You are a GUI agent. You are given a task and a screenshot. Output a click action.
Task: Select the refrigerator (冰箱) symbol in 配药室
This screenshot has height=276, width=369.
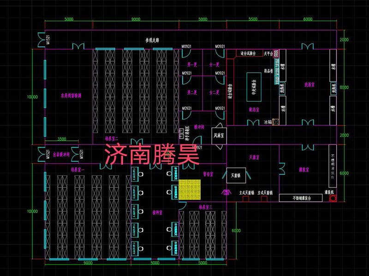tap(276, 121)
